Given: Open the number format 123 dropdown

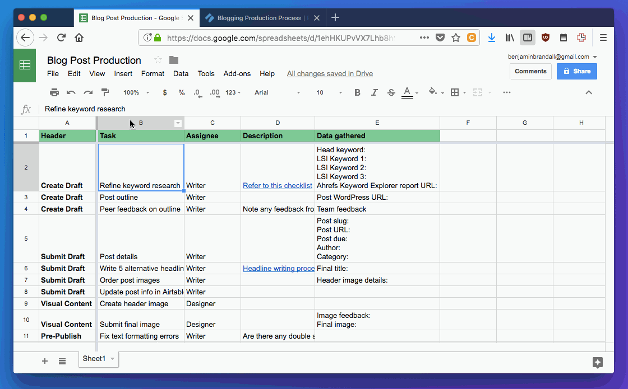Looking at the screenshot, I should (x=233, y=92).
